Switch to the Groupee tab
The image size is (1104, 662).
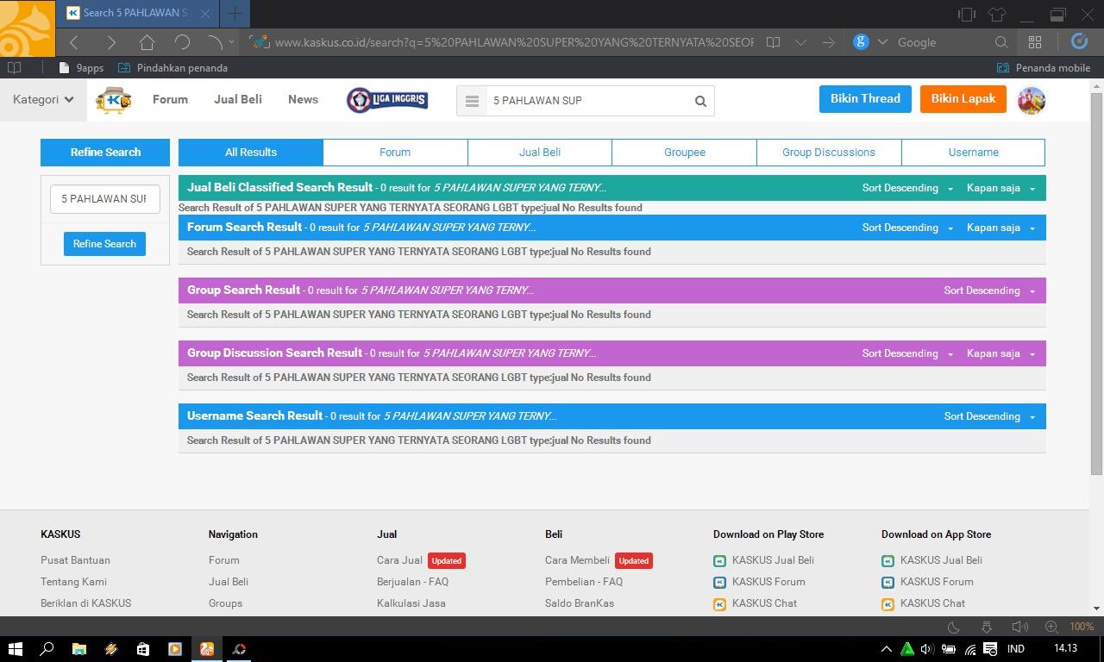685,152
